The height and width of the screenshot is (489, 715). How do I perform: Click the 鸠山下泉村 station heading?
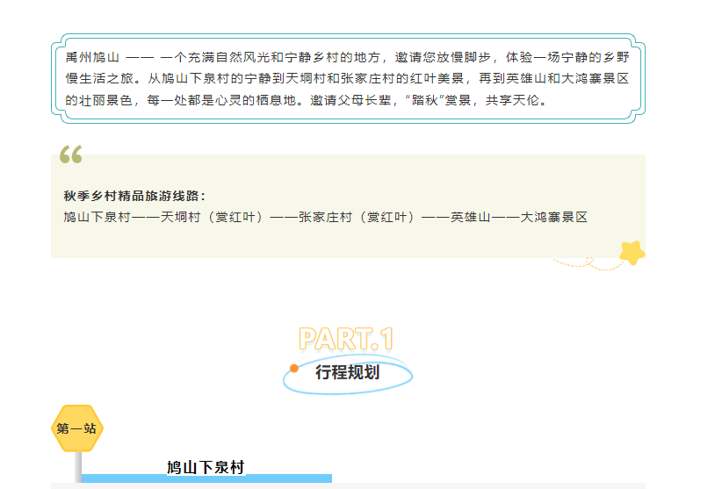pyautogui.click(x=206, y=467)
